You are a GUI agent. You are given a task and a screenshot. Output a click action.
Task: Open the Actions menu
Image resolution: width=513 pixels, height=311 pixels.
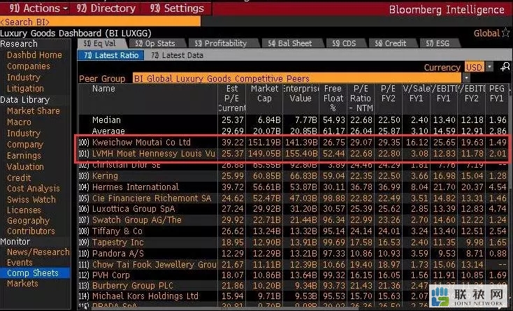pyautogui.click(x=38, y=8)
